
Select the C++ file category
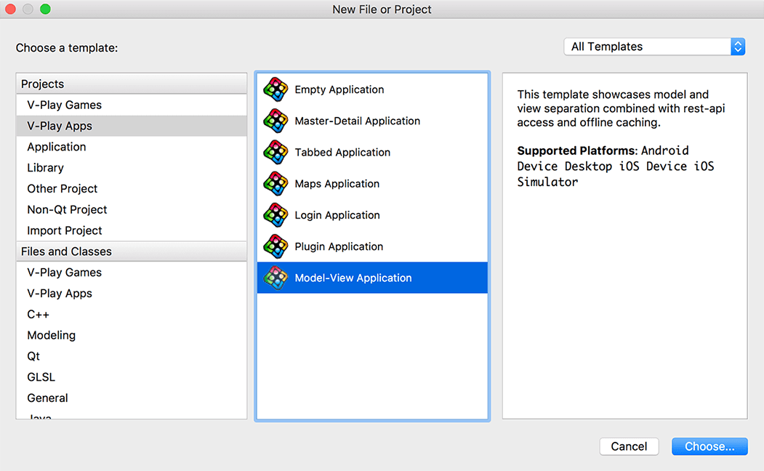[x=132, y=314]
